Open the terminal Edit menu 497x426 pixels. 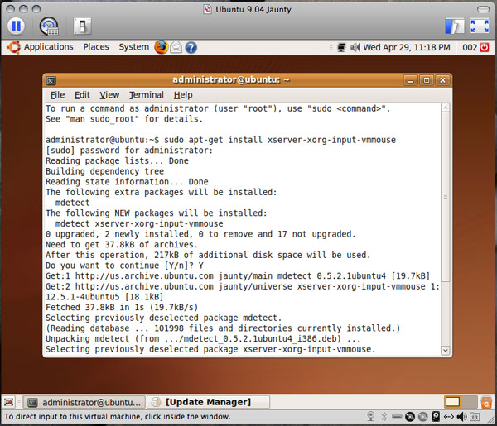click(82, 95)
